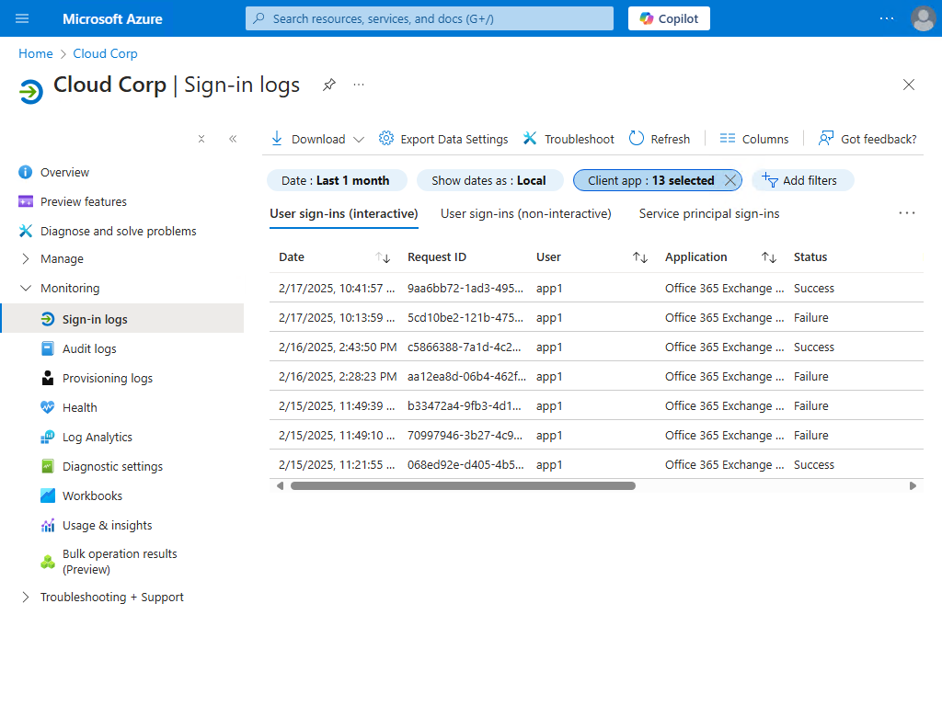Open Cloud Corp breadcrumb link
The image size is (942, 706).
click(105, 53)
